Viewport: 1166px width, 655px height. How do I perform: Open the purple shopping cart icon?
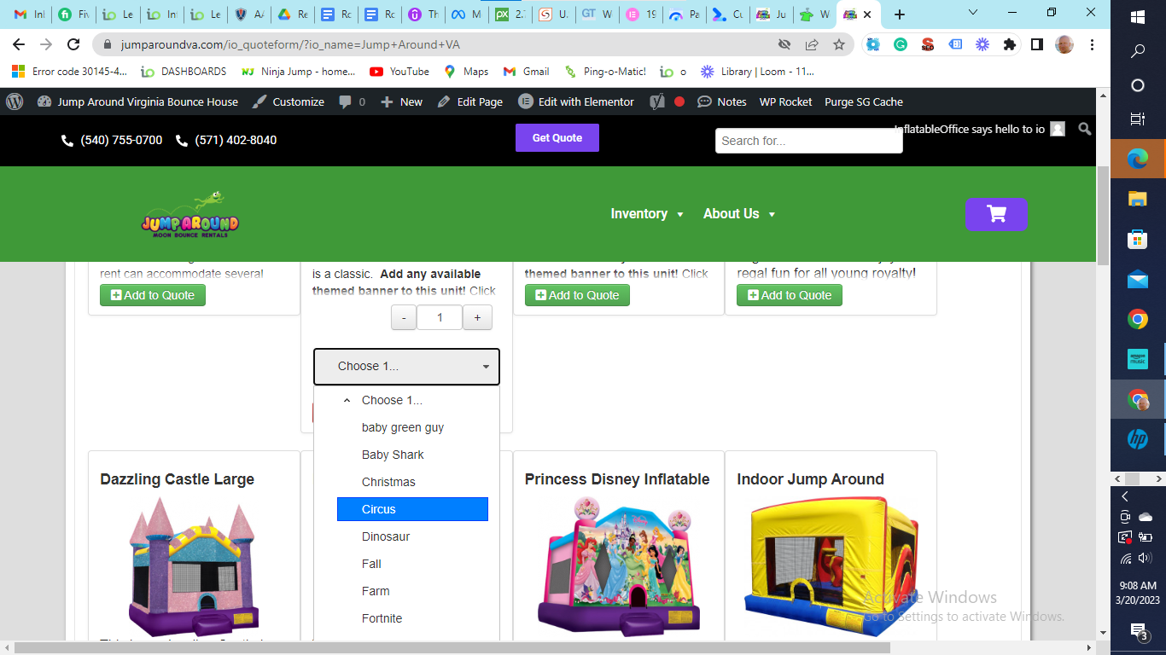pyautogui.click(x=995, y=215)
